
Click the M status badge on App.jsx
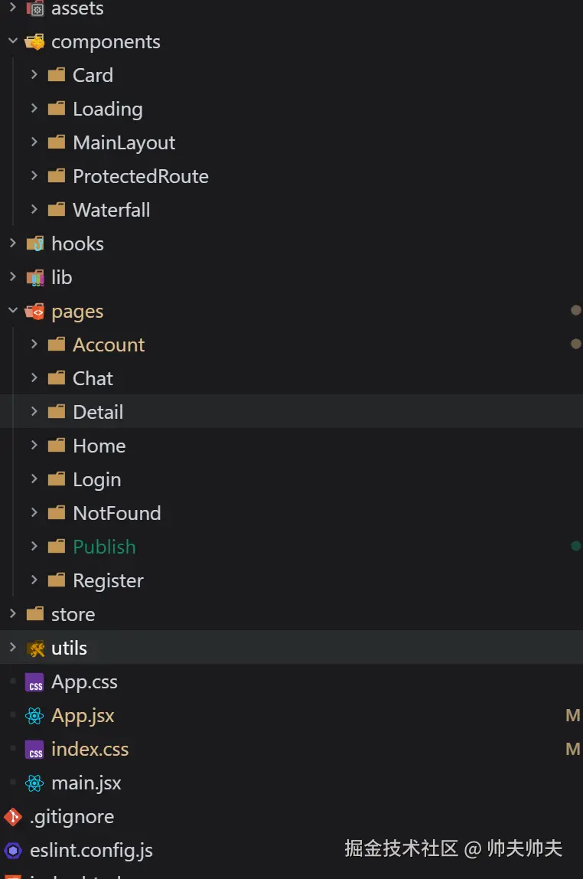pos(572,716)
